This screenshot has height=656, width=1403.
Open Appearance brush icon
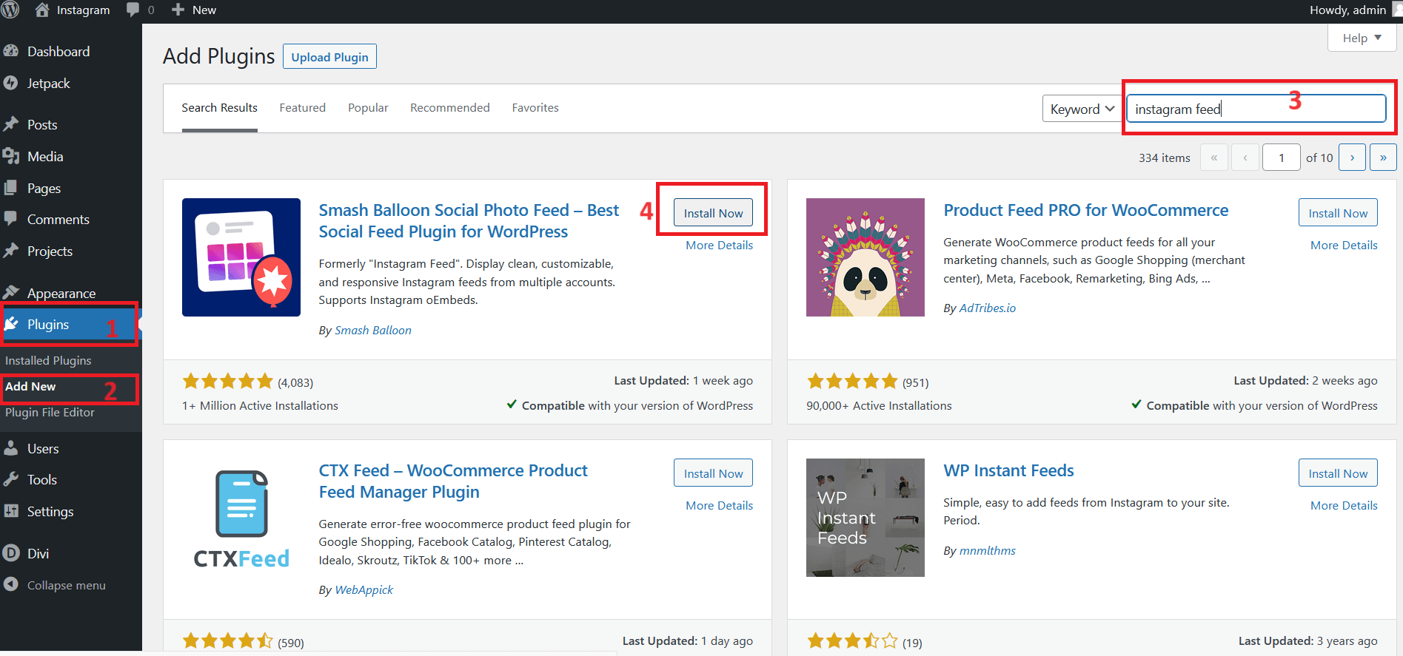coord(11,293)
